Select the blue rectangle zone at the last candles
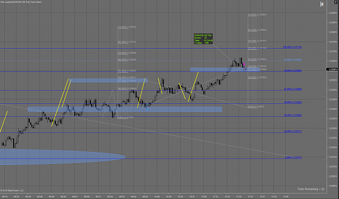The image size is (339, 199). [225, 69]
